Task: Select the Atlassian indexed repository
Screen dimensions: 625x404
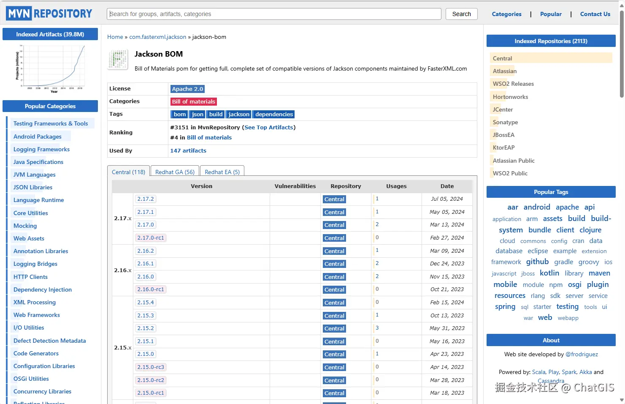Action: point(505,71)
